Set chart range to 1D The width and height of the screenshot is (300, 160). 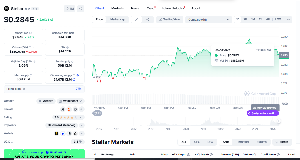[x=238, y=19]
